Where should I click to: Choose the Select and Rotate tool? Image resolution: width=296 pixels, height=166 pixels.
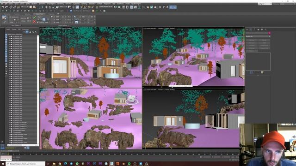pyautogui.click(x=50, y=7)
